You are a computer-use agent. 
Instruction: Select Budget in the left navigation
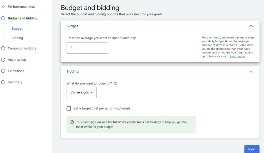coord(16,28)
